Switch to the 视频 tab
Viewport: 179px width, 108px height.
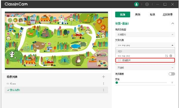click(123, 15)
